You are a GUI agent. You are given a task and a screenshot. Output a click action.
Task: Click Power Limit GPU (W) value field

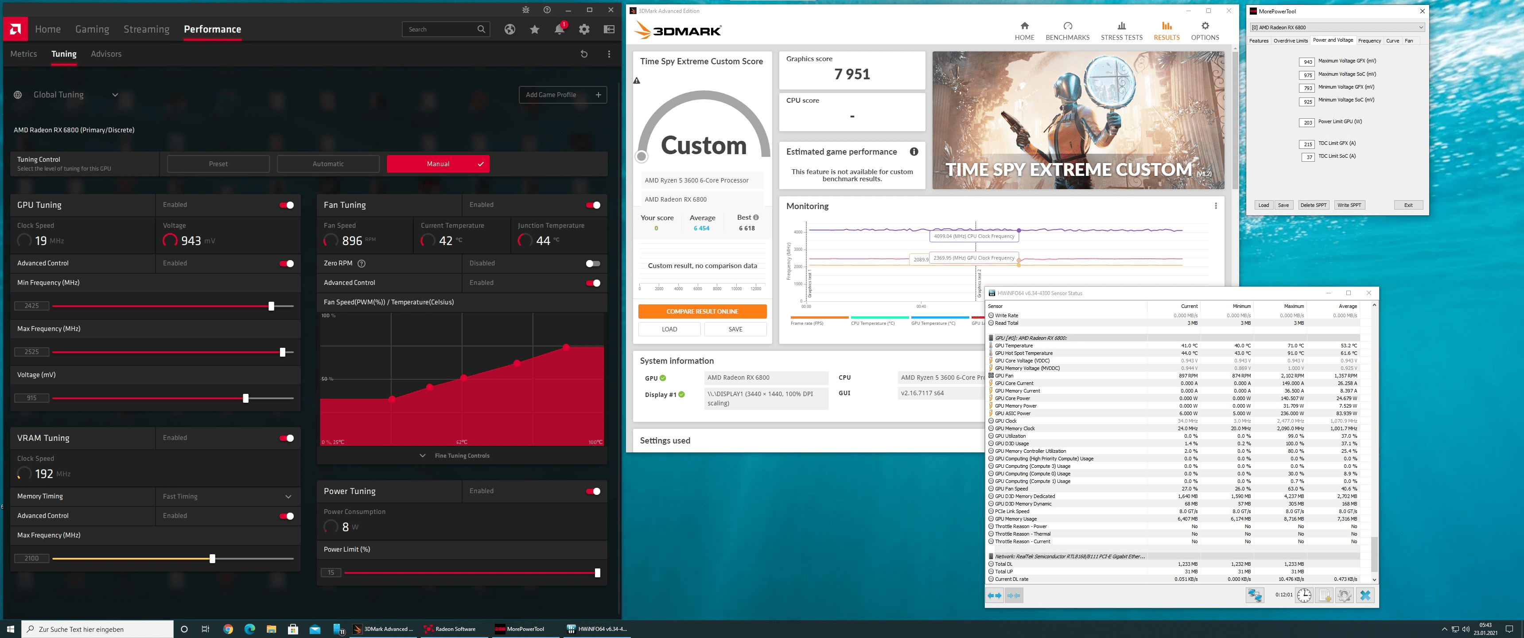(x=1307, y=123)
